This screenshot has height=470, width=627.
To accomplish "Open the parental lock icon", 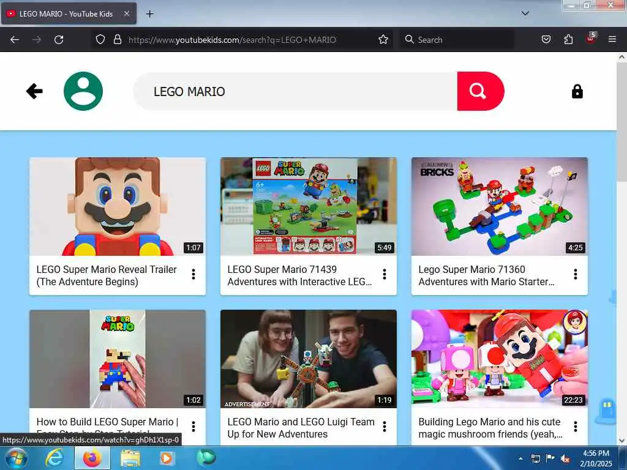I will [577, 92].
